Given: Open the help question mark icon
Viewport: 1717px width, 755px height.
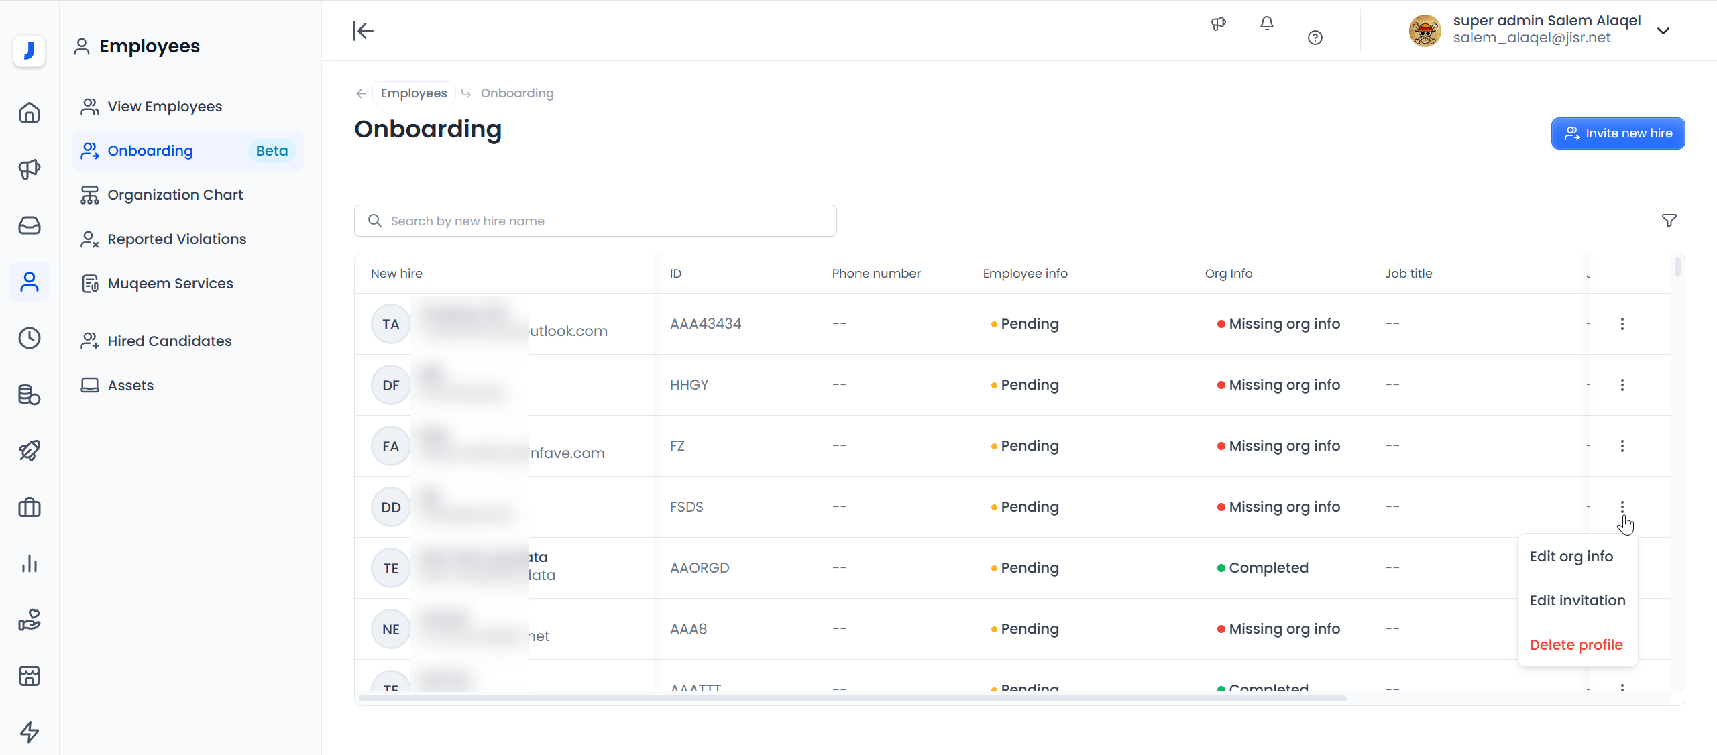Looking at the screenshot, I should pos(1315,38).
